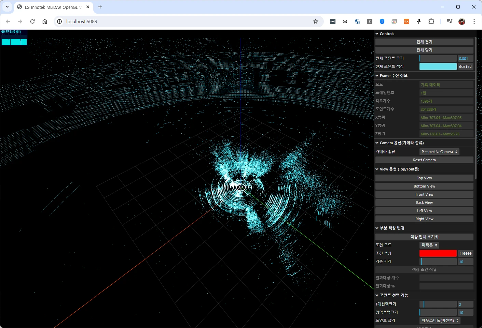Open the 조건 모드 dropdown
Screen dimensions: 482x328
click(x=429, y=245)
